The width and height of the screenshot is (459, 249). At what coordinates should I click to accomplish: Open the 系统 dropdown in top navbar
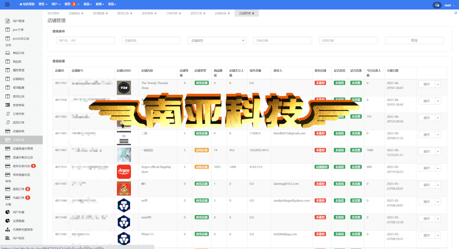point(112,4)
